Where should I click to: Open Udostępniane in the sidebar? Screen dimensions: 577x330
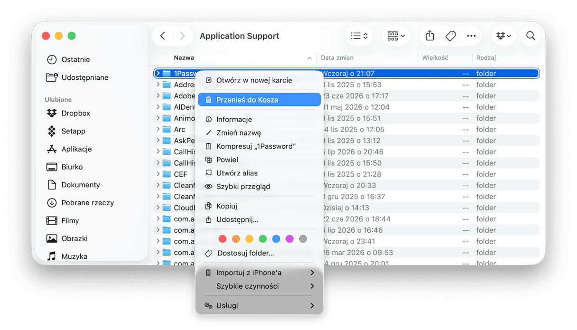77,77
